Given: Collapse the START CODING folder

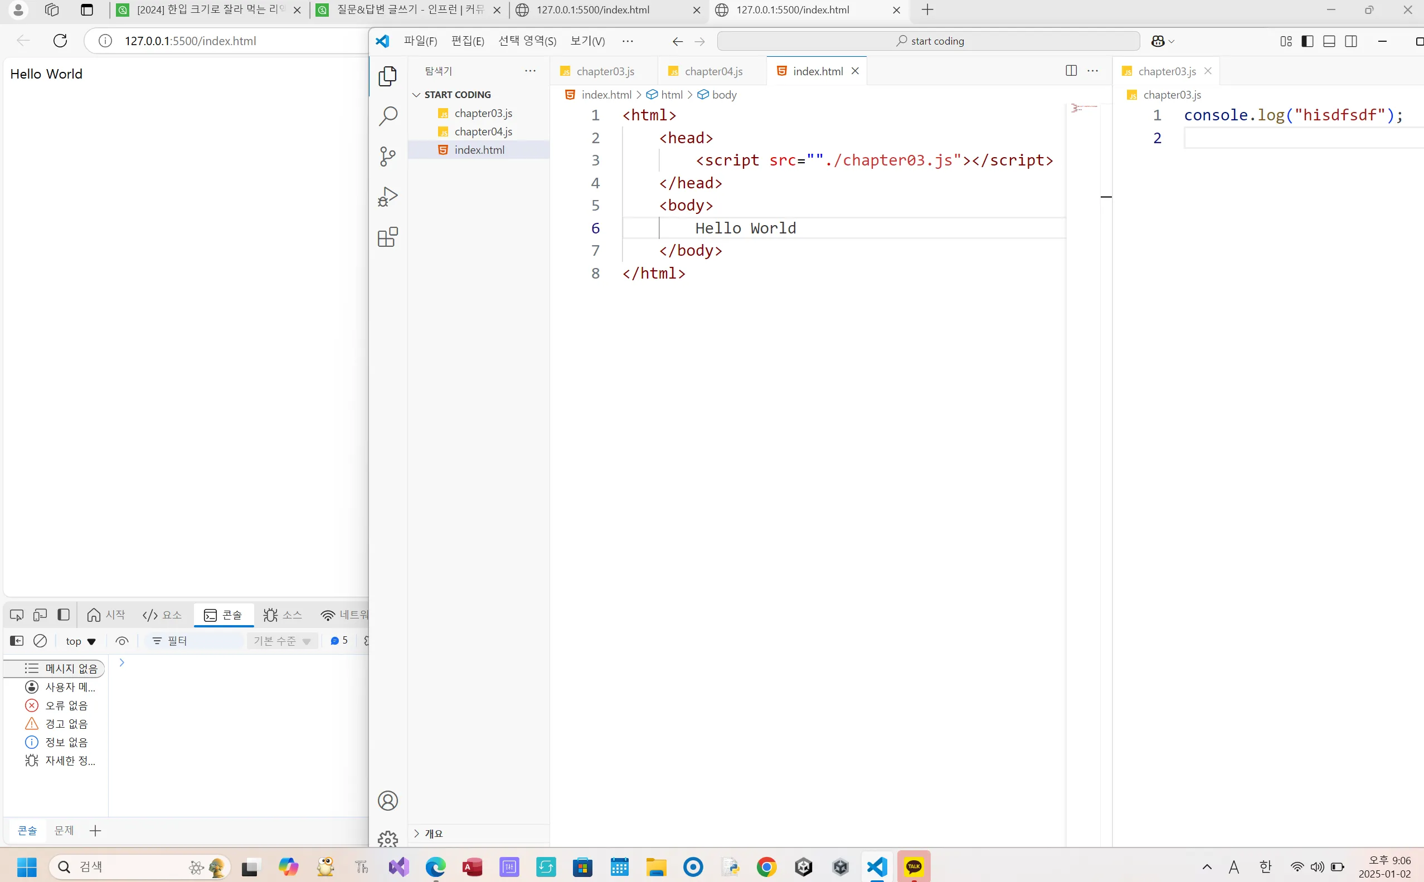Looking at the screenshot, I should (x=458, y=95).
